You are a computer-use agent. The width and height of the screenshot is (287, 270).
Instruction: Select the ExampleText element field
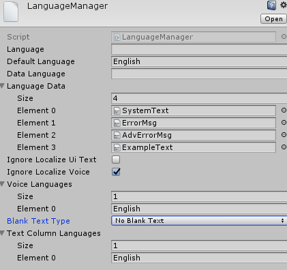194,147
